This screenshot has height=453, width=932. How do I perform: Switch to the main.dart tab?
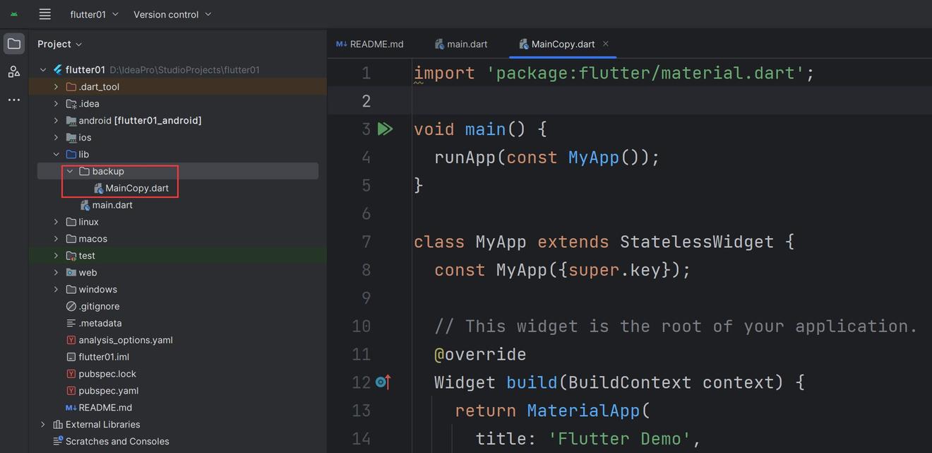[461, 44]
